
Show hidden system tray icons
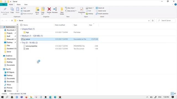pyautogui.click(x=147, y=97)
